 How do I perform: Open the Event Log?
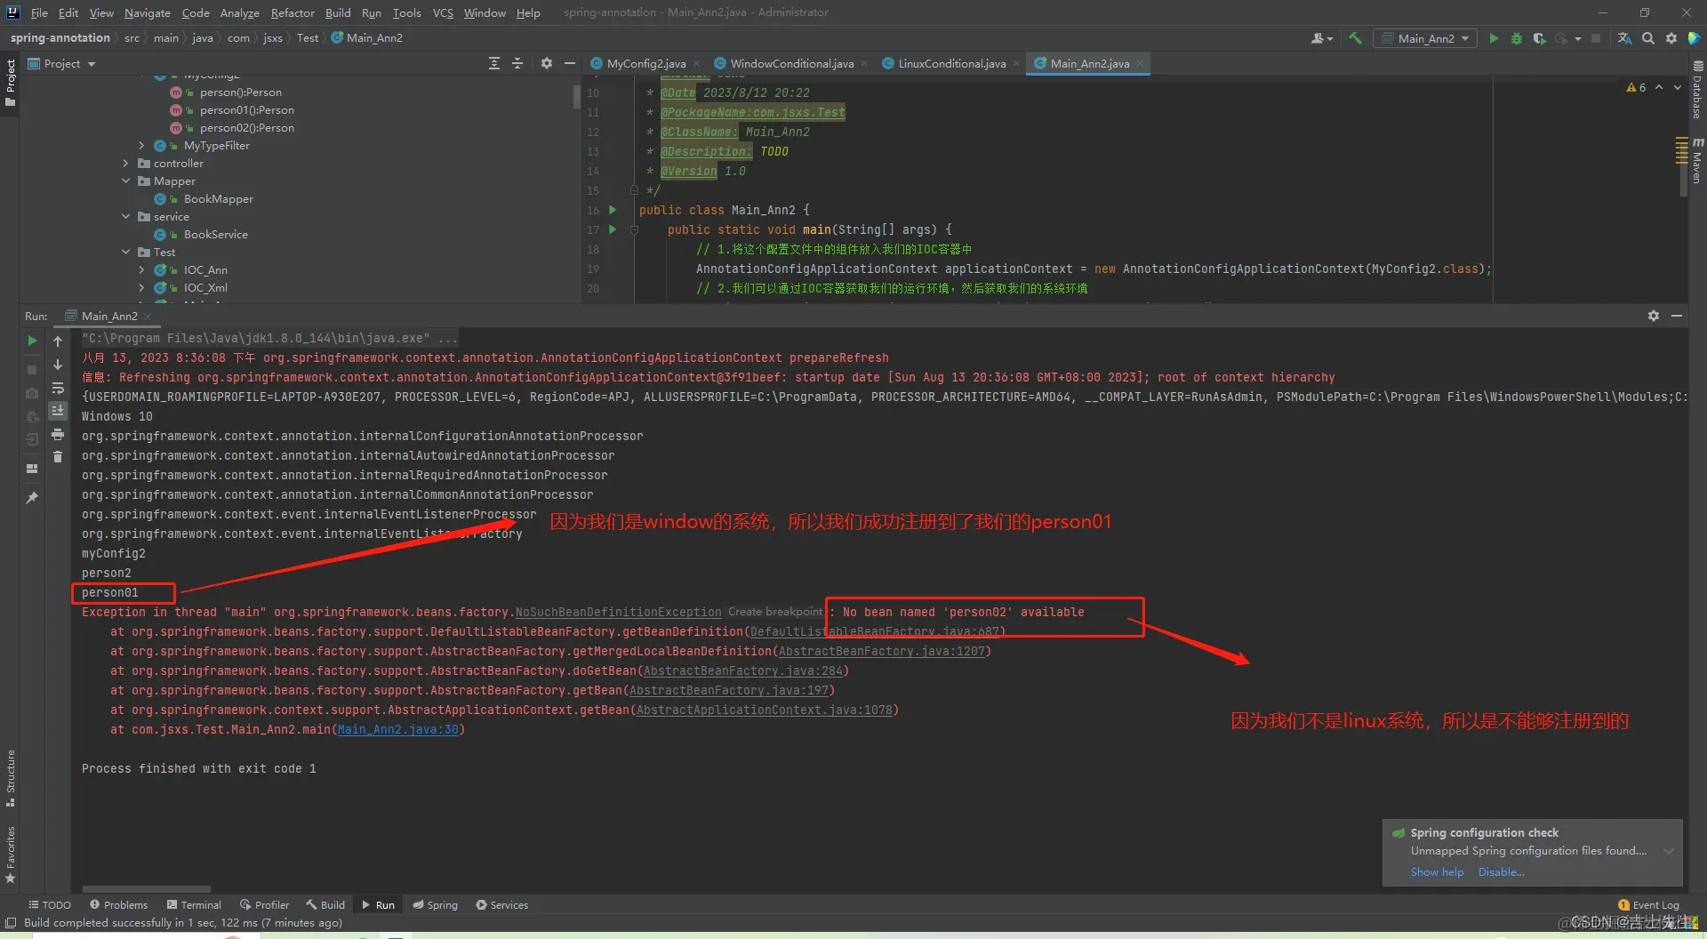coord(1649,905)
